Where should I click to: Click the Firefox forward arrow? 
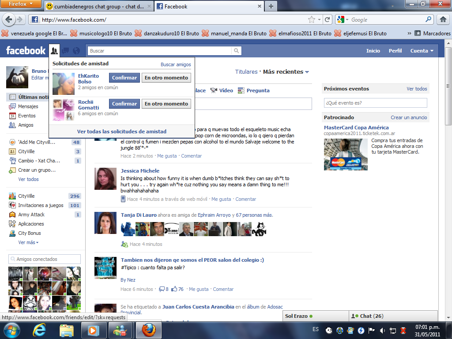coord(20,19)
